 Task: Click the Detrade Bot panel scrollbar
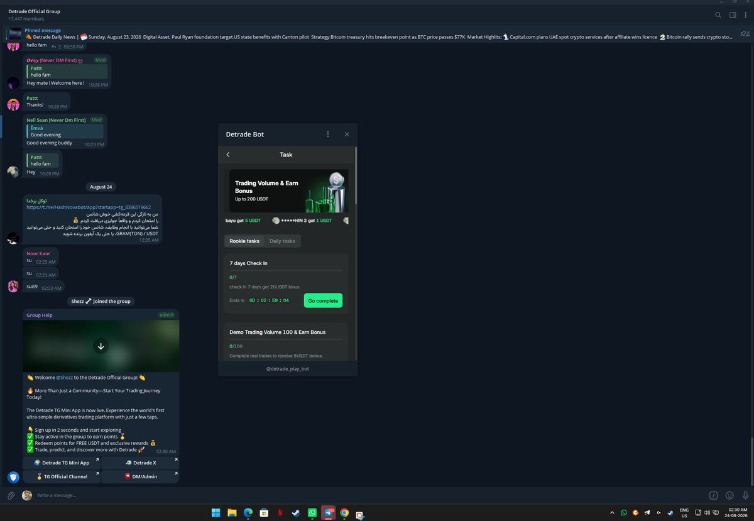[356, 175]
